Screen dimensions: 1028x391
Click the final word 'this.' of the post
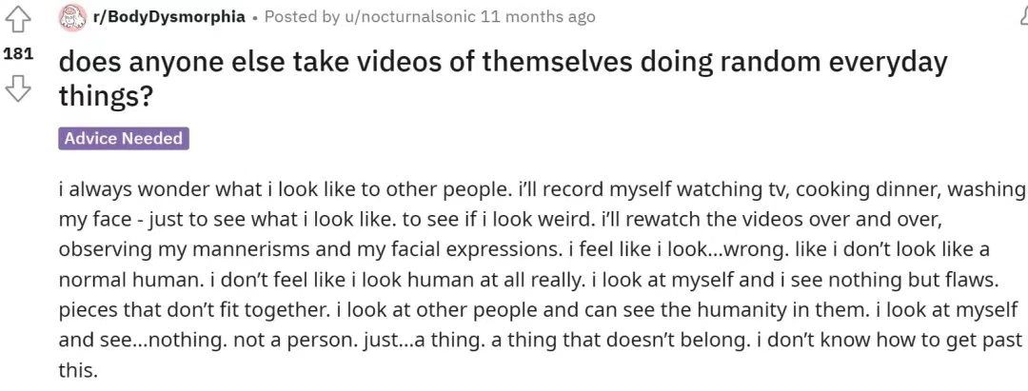(78, 370)
